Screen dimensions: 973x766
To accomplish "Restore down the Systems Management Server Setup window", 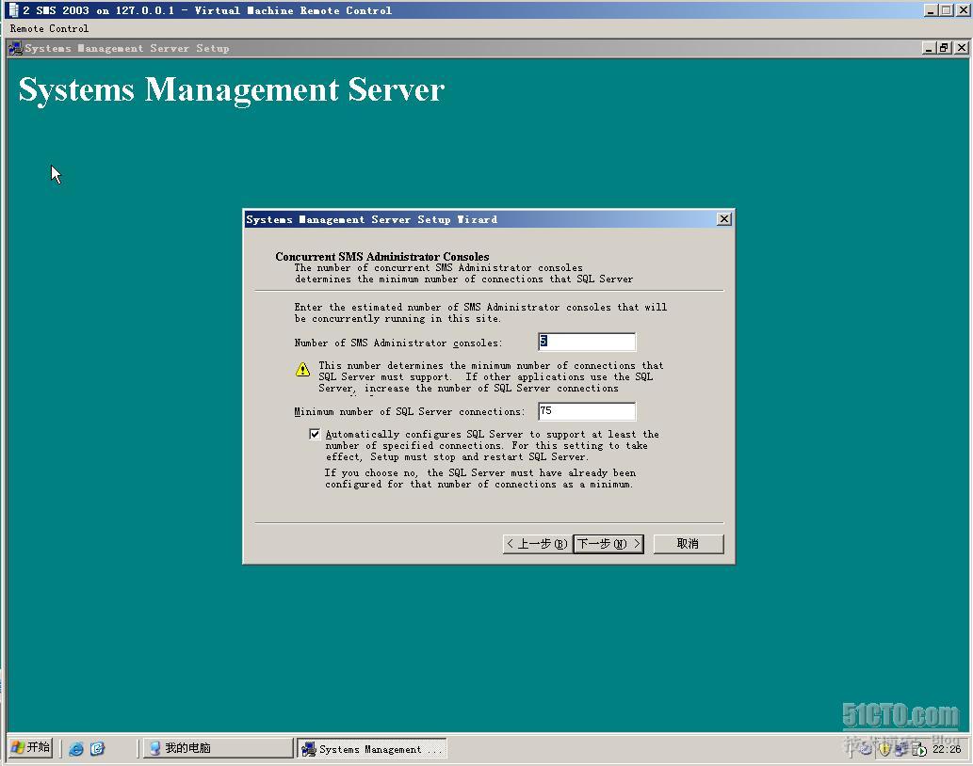I will tap(945, 48).
